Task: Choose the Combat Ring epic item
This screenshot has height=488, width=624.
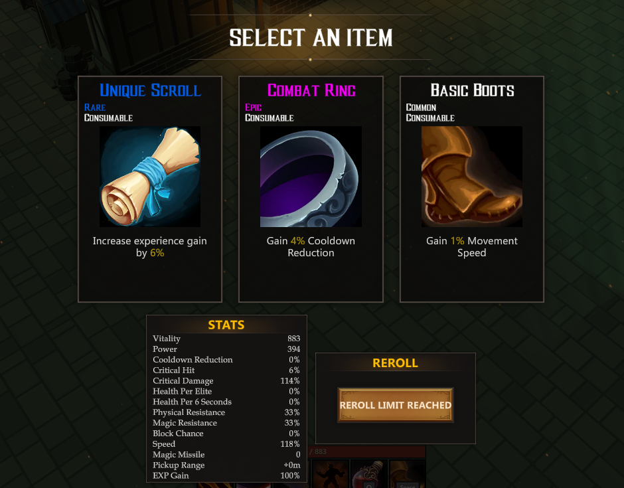Action: (311, 189)
